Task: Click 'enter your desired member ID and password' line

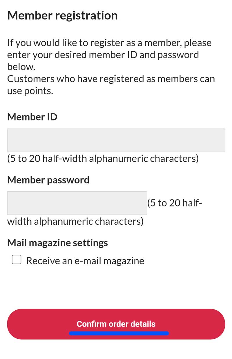Action: point(103,55)
